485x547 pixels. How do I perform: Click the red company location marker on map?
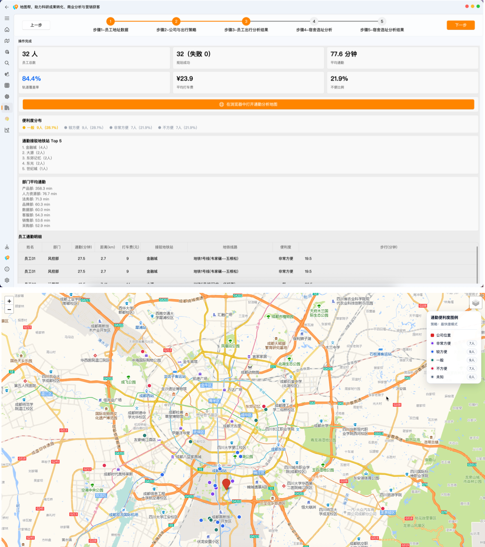[x=226, y=484]
